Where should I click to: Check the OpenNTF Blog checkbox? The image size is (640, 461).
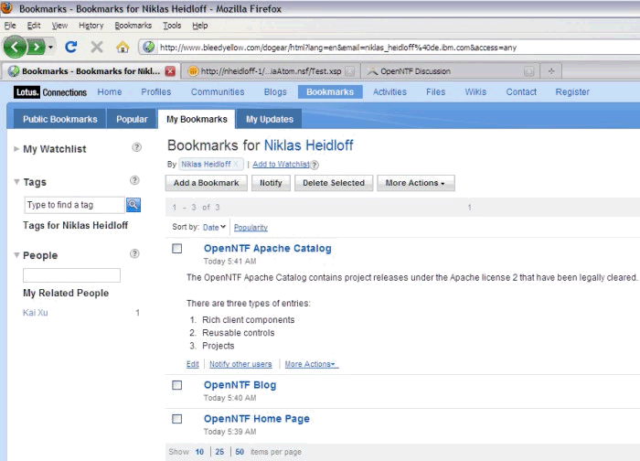(177, 385)
